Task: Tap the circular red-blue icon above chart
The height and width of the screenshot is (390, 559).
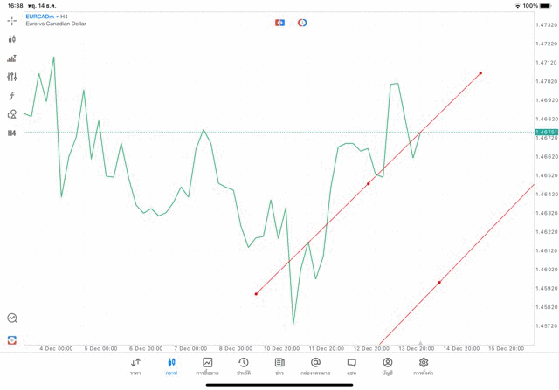Action: 302,23
